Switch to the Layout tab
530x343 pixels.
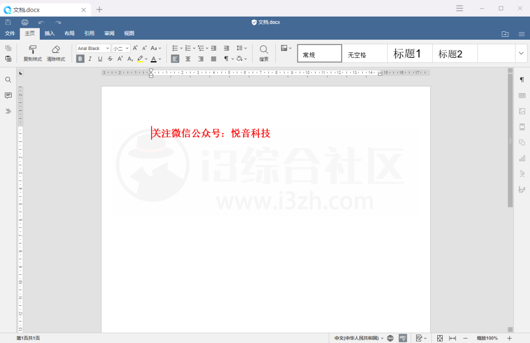coord(69,33)
